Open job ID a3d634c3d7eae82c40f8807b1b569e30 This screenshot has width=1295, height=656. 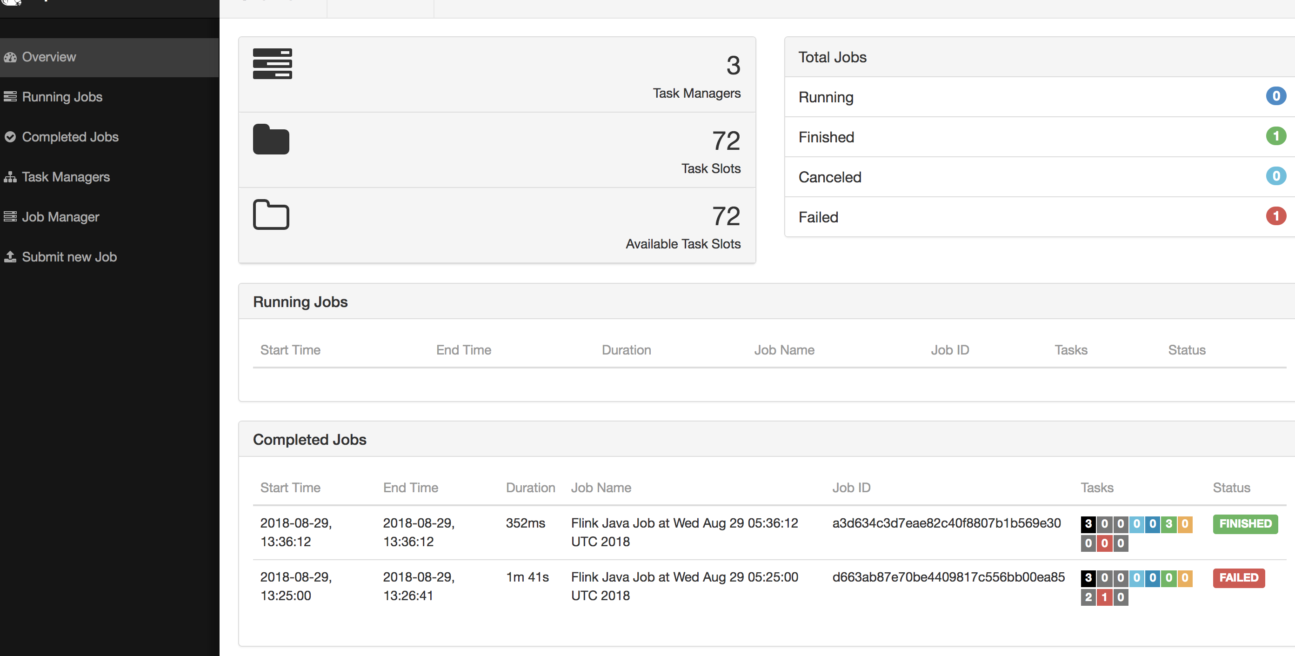point(946,523)
